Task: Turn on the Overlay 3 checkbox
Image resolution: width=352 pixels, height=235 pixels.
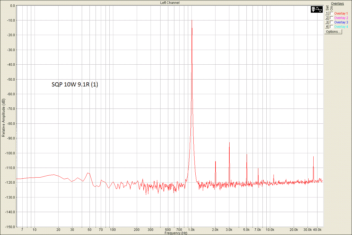Action: point(332,22)
